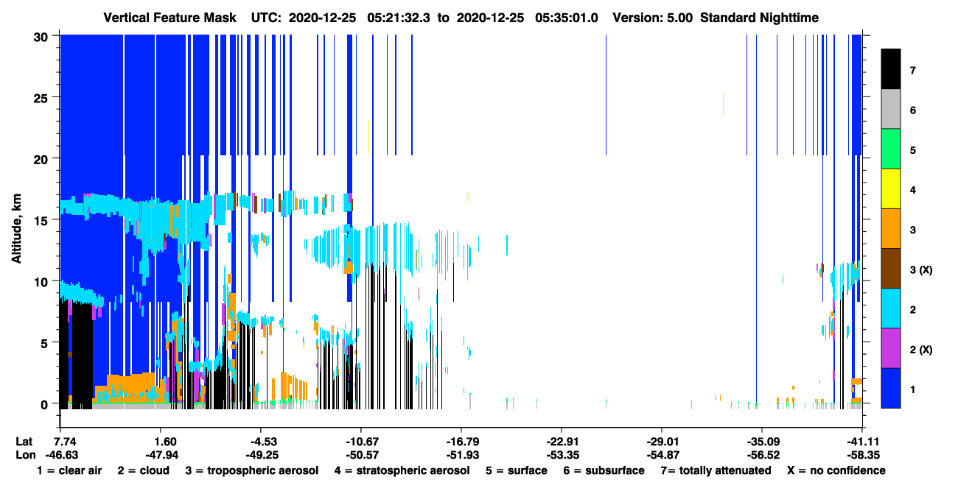Click the colorbar label '4'
Viewport: 958px width, 491px height.
click(912, 190)
